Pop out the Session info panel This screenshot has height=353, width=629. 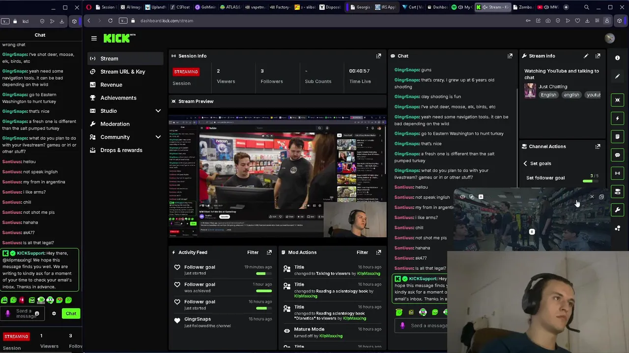coord(378,56)
